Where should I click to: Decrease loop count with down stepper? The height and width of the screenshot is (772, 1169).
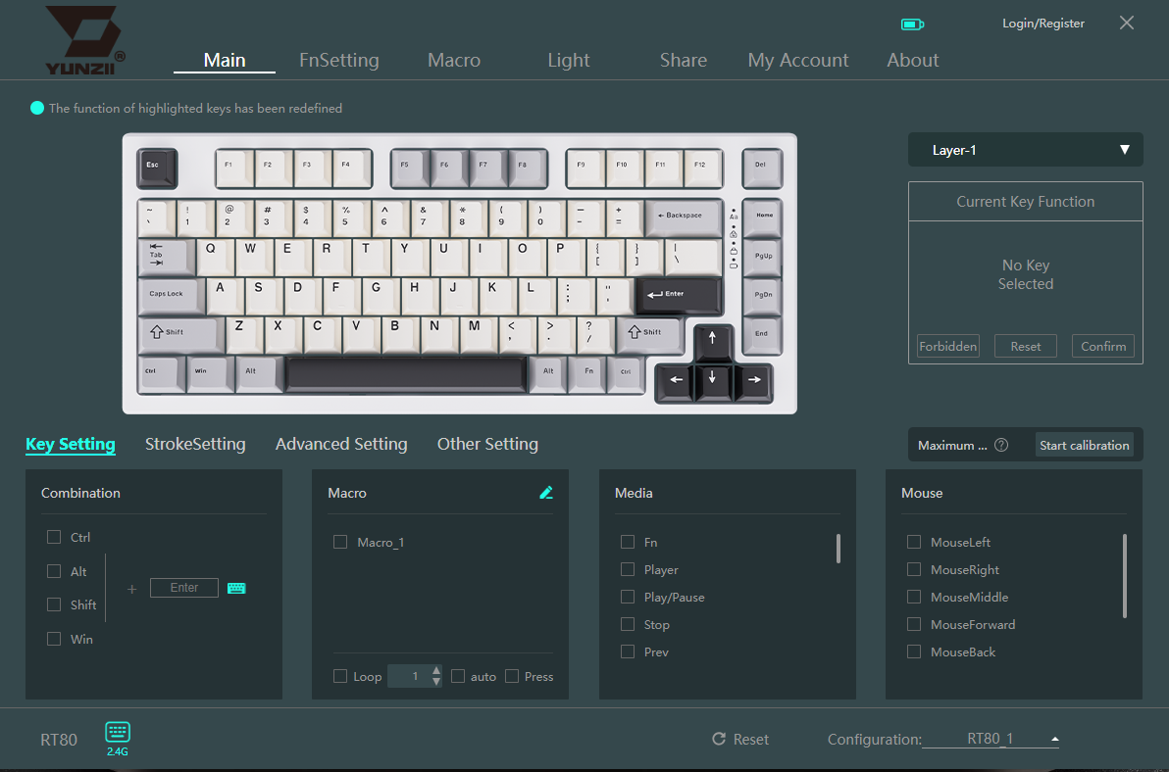436,681
